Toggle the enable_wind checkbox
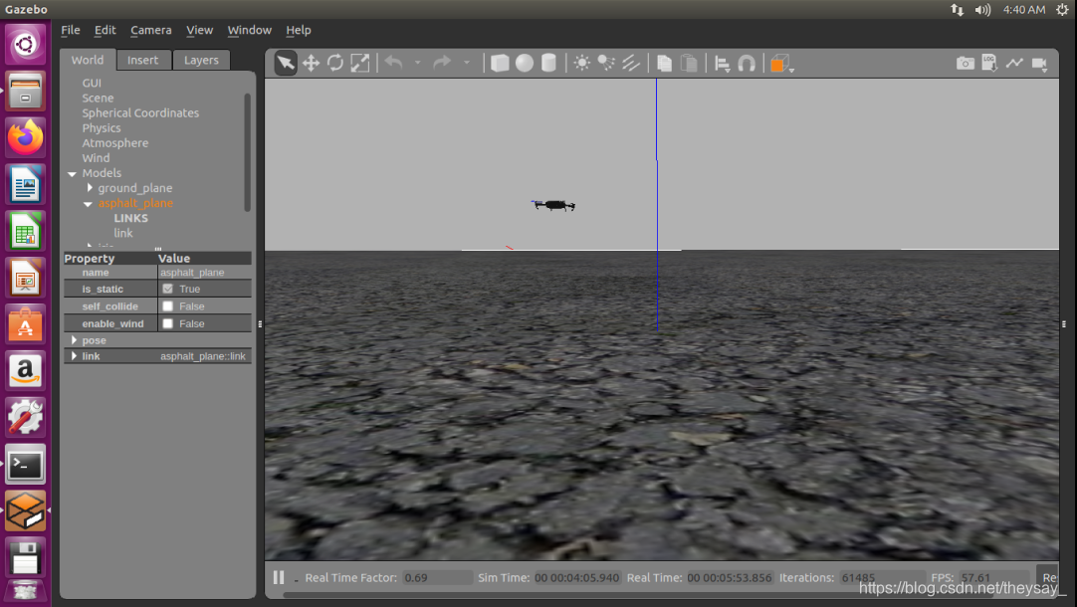 pos(167,323)
